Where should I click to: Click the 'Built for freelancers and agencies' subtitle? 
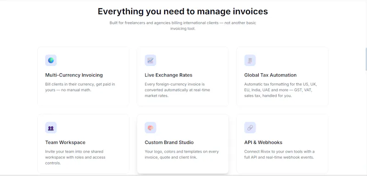point(183,26)
